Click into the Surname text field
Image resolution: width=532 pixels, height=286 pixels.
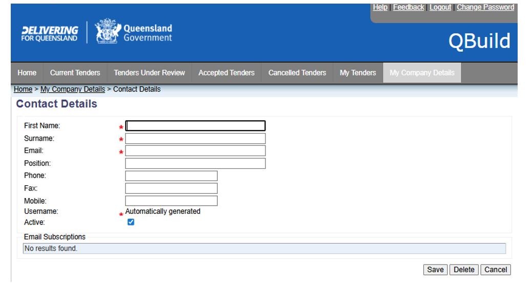coord(195,139)
